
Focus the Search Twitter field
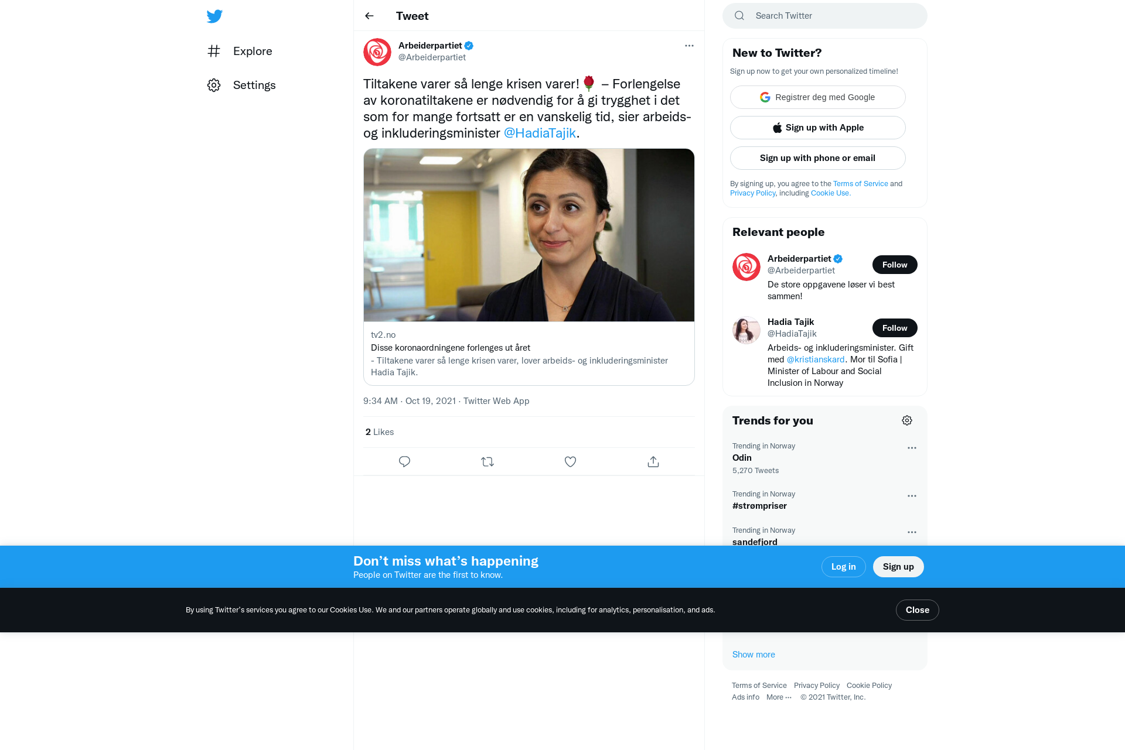coord(825,16)
